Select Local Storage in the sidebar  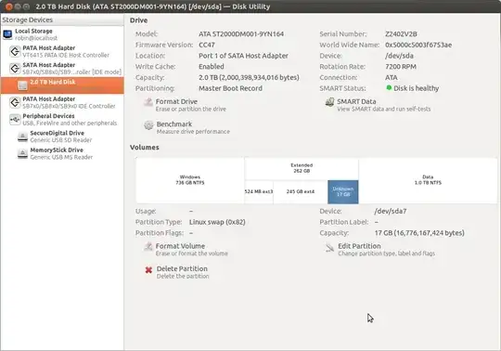62,34
